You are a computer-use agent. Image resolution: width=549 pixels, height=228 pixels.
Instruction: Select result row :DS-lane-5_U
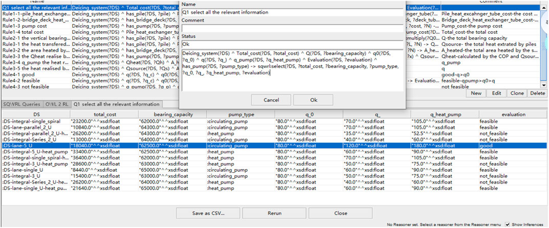(x=274, y=146)
